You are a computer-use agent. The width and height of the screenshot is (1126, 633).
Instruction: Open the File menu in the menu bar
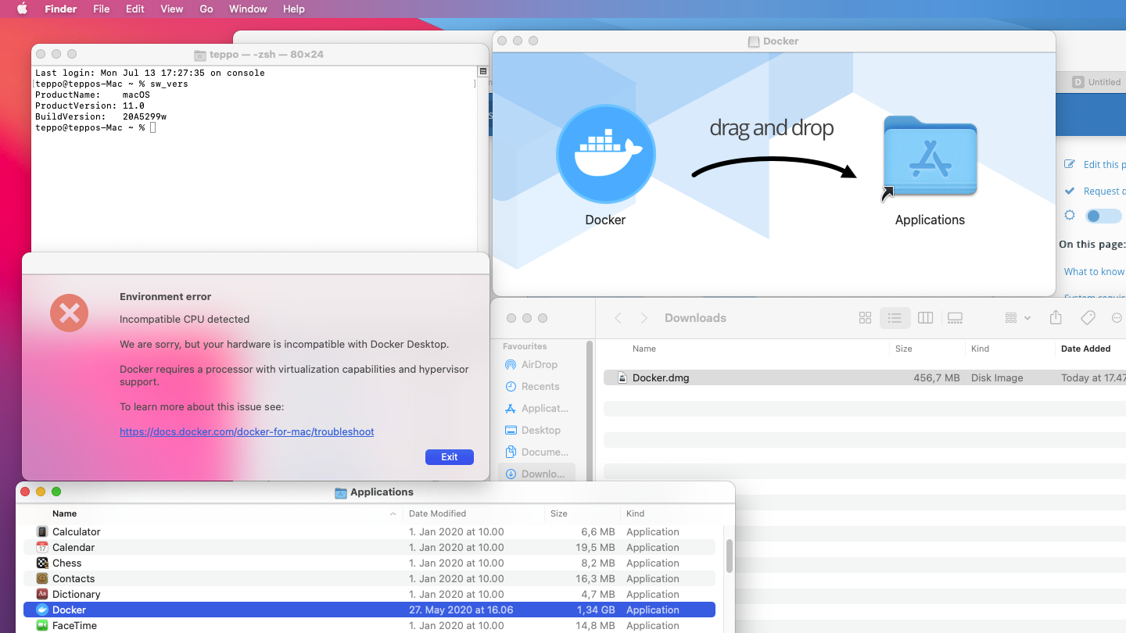tap(101, 9)
